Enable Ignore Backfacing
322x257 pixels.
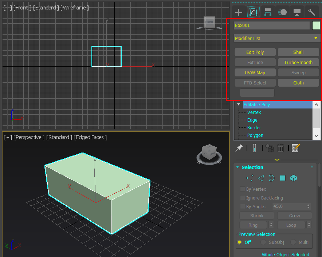click(243, 198)
